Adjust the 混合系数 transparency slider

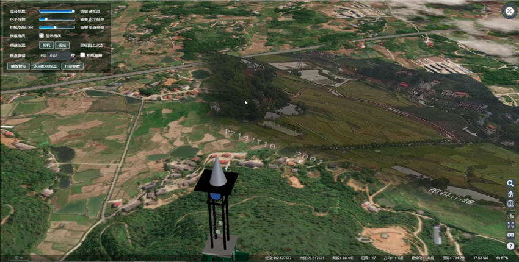[57, 11]
